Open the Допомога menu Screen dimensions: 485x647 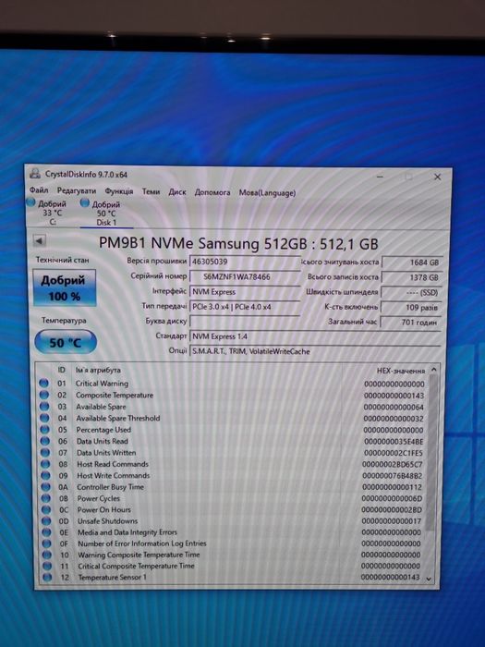[x=212, y=192]
